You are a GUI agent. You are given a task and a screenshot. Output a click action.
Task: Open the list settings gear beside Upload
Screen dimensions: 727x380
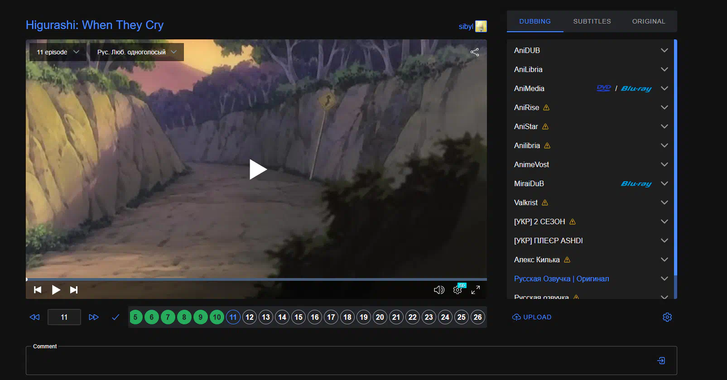[667, 317]
